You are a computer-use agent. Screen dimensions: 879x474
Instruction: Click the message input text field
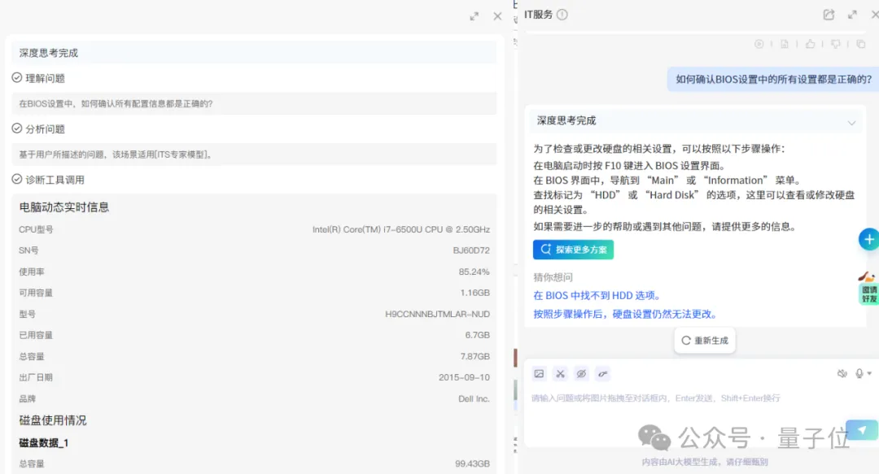point(684,398)
